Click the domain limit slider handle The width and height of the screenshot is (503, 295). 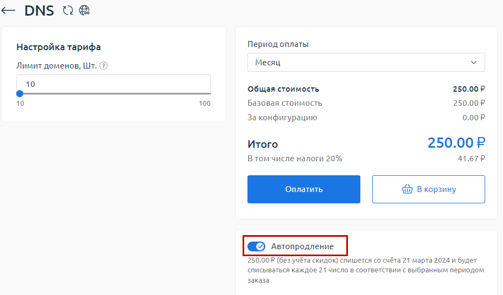(20, 93)
